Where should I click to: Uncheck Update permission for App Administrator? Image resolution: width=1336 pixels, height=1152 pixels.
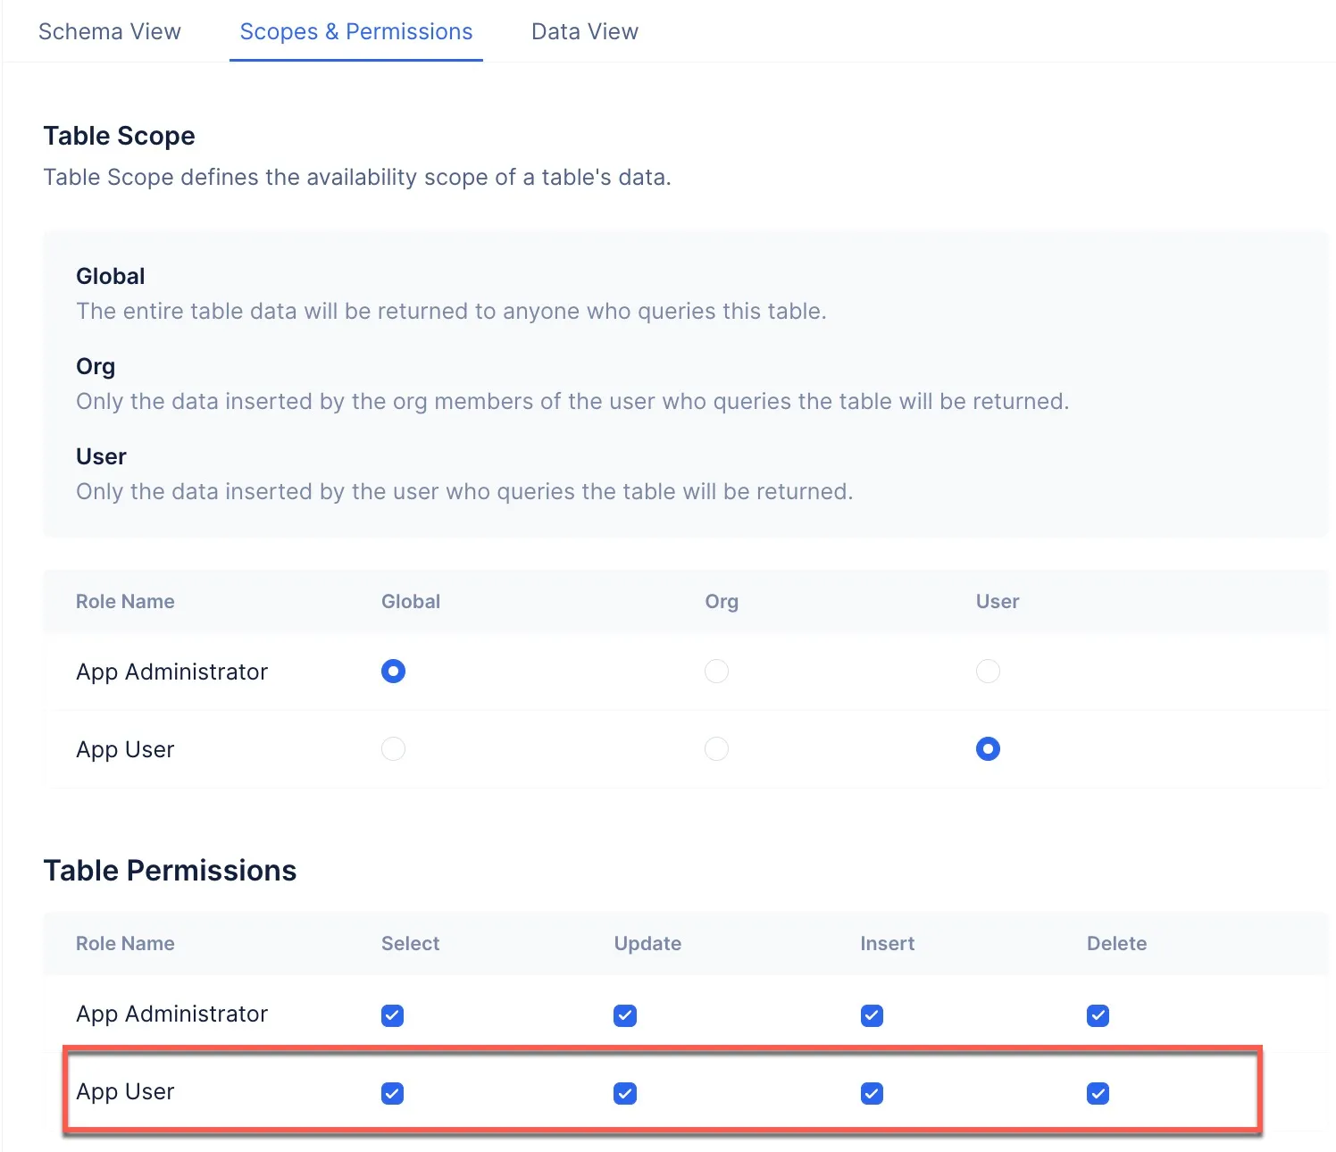(x=625, y=1015)
